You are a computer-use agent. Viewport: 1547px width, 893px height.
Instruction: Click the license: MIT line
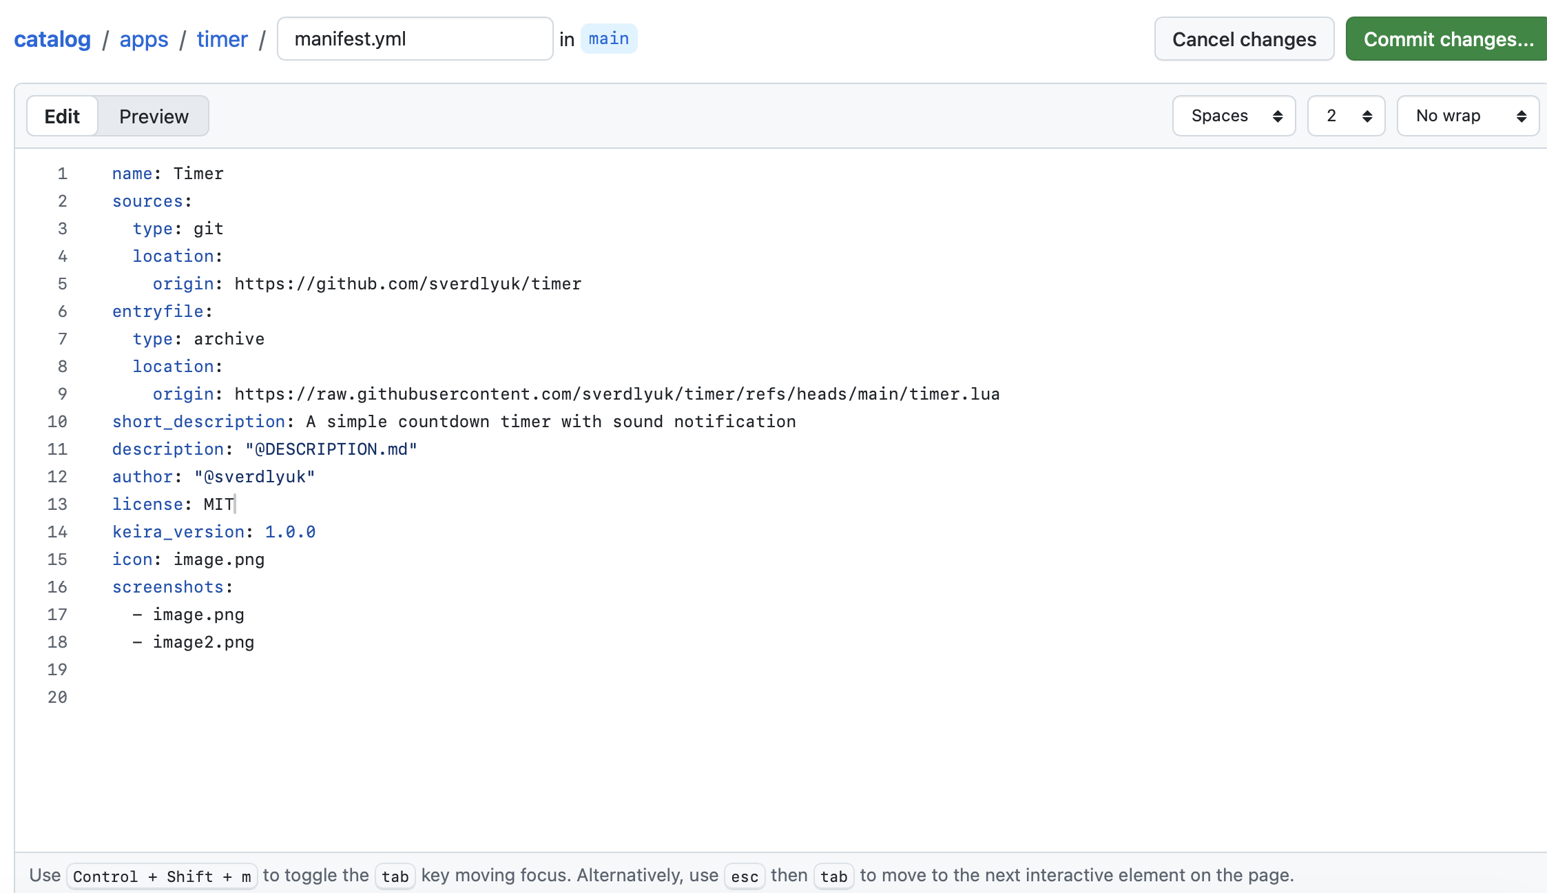pos(174,504)
